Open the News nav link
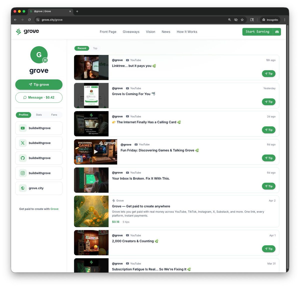Screen dimensions: 300x287 click(166, 32)
